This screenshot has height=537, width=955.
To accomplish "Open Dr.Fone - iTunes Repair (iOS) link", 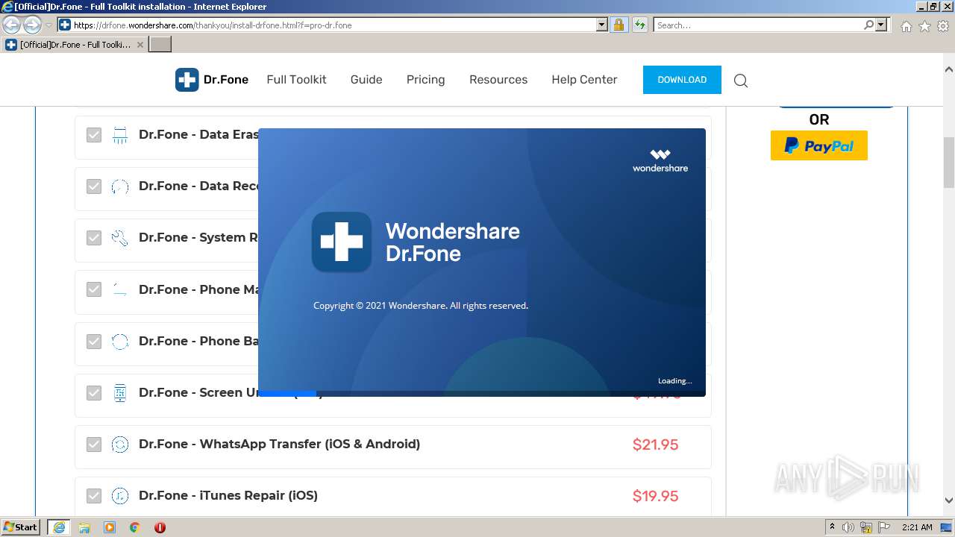I will [x=228, y=496].
